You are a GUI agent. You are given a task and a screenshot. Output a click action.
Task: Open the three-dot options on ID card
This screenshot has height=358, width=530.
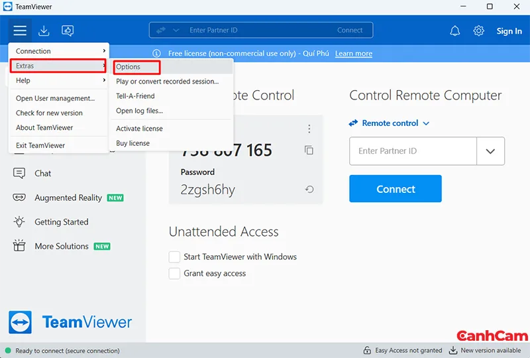click(309, 129)
